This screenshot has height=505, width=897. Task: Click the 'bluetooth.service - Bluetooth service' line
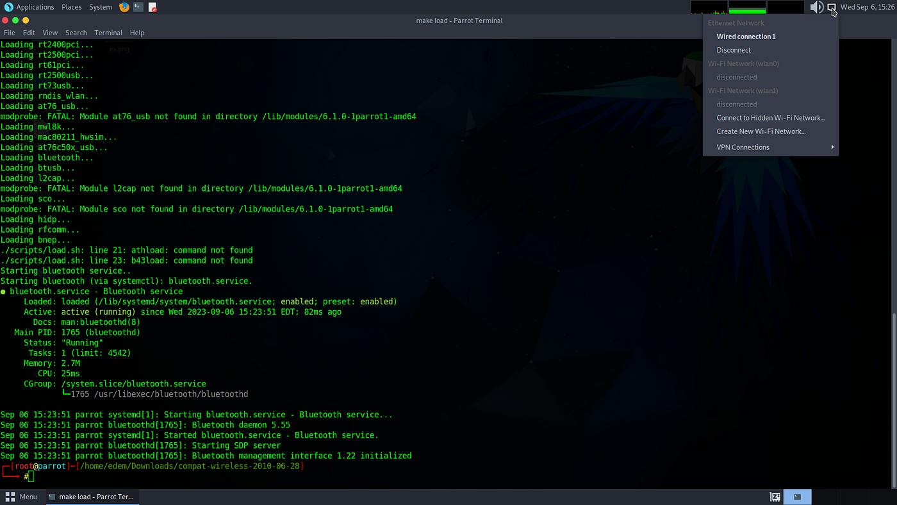tap(92, 291)
